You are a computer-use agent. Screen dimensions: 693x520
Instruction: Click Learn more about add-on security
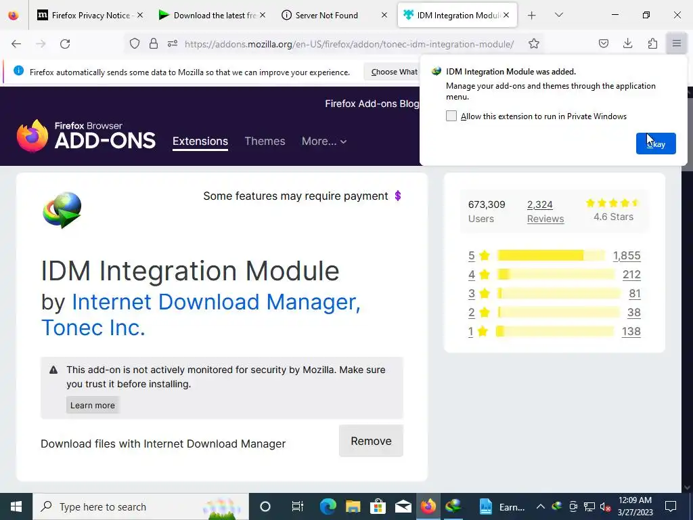coord(92,405)
